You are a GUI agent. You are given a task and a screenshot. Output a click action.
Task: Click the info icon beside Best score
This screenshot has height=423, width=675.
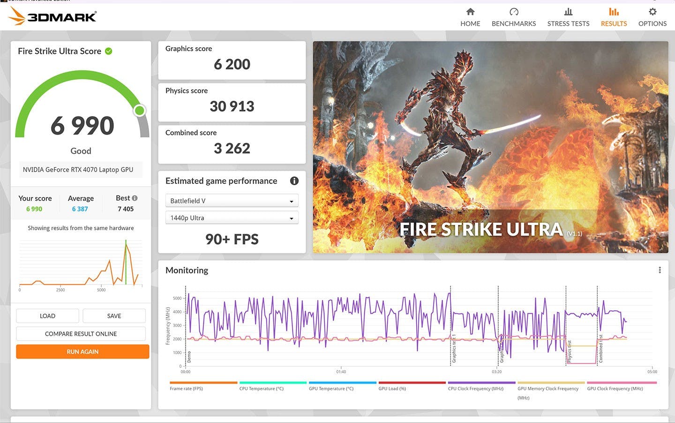click(135, 198)
